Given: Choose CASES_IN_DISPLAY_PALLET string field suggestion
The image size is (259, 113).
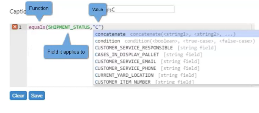Looking at the screenshot, I should point(176,55).
